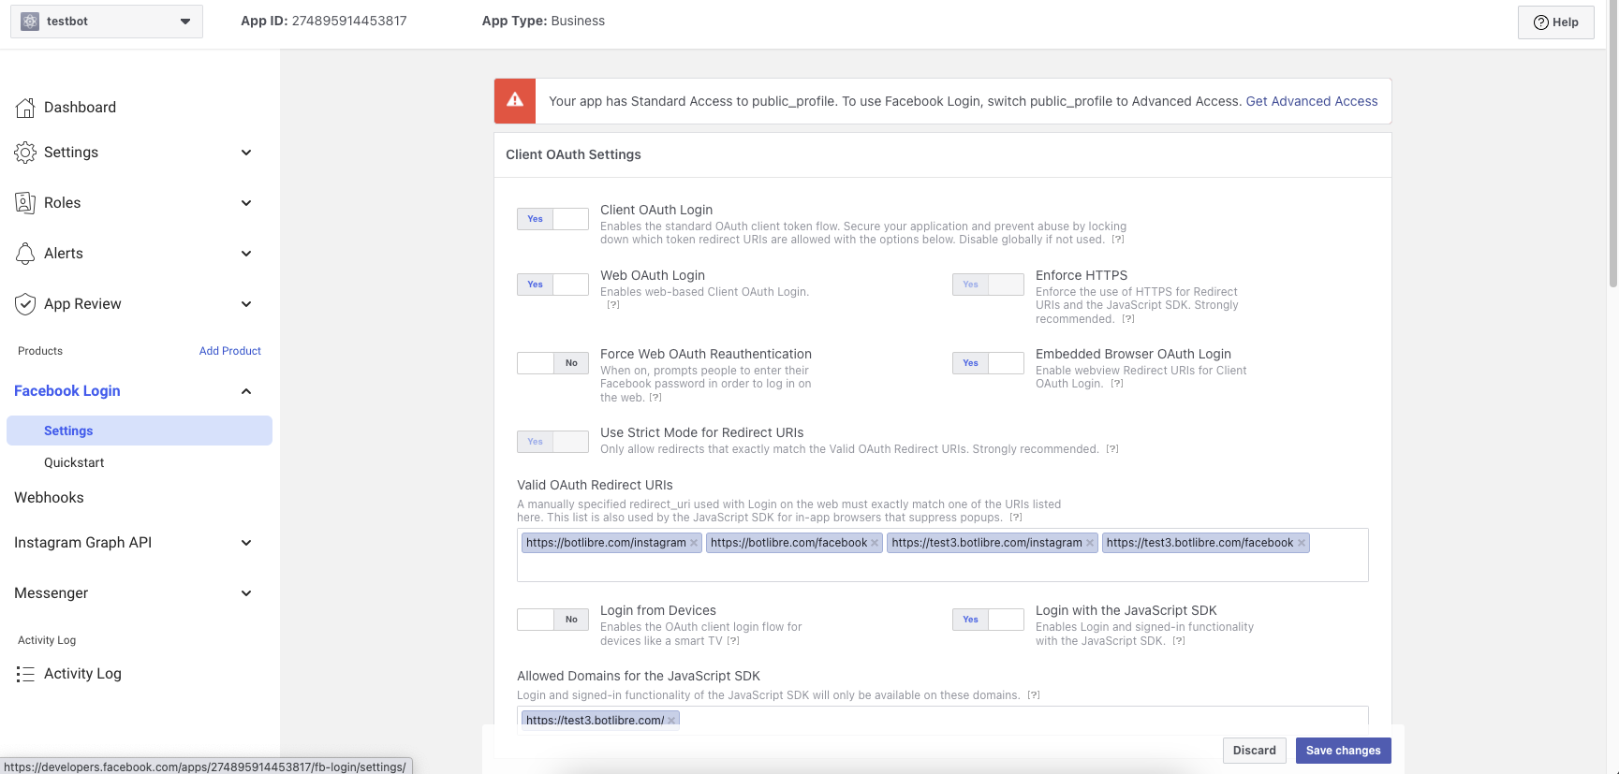Open help tooltip for Allowed Domains JavaScript SDK
1619x774 pixels.
pyautogui.click(x=1034, y=695)
